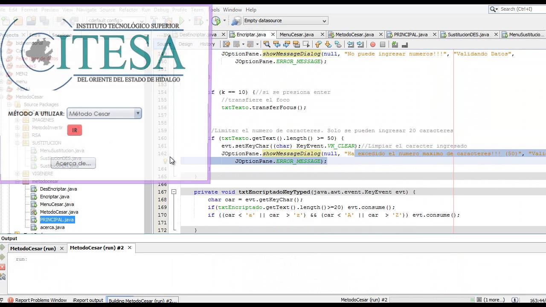Click Shift Line Right icon
546x307 pixels.
pos(360,44)
